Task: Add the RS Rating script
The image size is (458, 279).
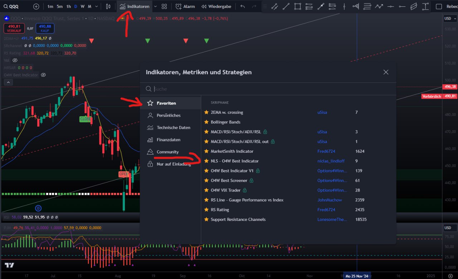Action: pos(220,210)
